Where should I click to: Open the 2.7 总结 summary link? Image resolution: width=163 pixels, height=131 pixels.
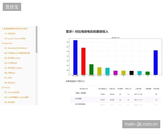click(x=8, y=78)
